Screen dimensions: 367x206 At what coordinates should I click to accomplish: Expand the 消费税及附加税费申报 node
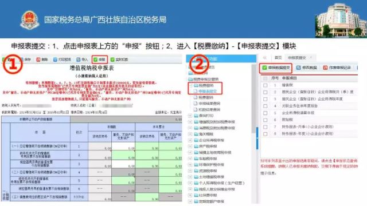[190, 128]
